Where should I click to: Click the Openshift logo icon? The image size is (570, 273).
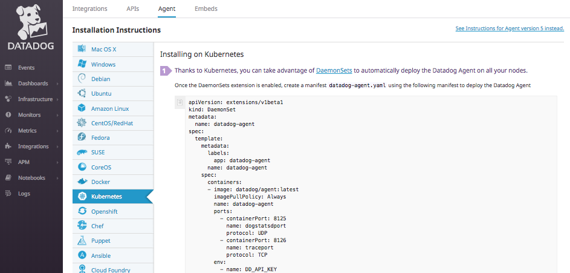[x=82, y=211]
